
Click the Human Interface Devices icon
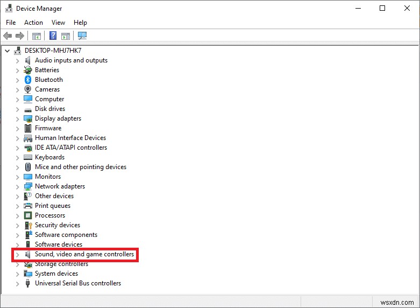click(28, 138)
